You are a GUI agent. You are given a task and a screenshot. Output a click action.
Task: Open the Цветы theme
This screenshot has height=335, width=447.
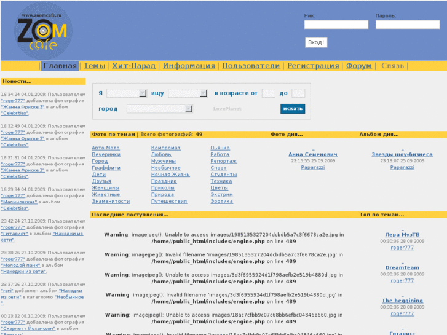(219, 188)
